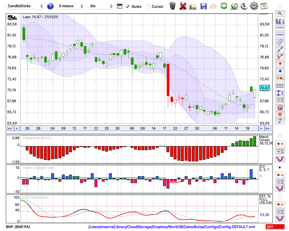Step forward with the > button

261,128
